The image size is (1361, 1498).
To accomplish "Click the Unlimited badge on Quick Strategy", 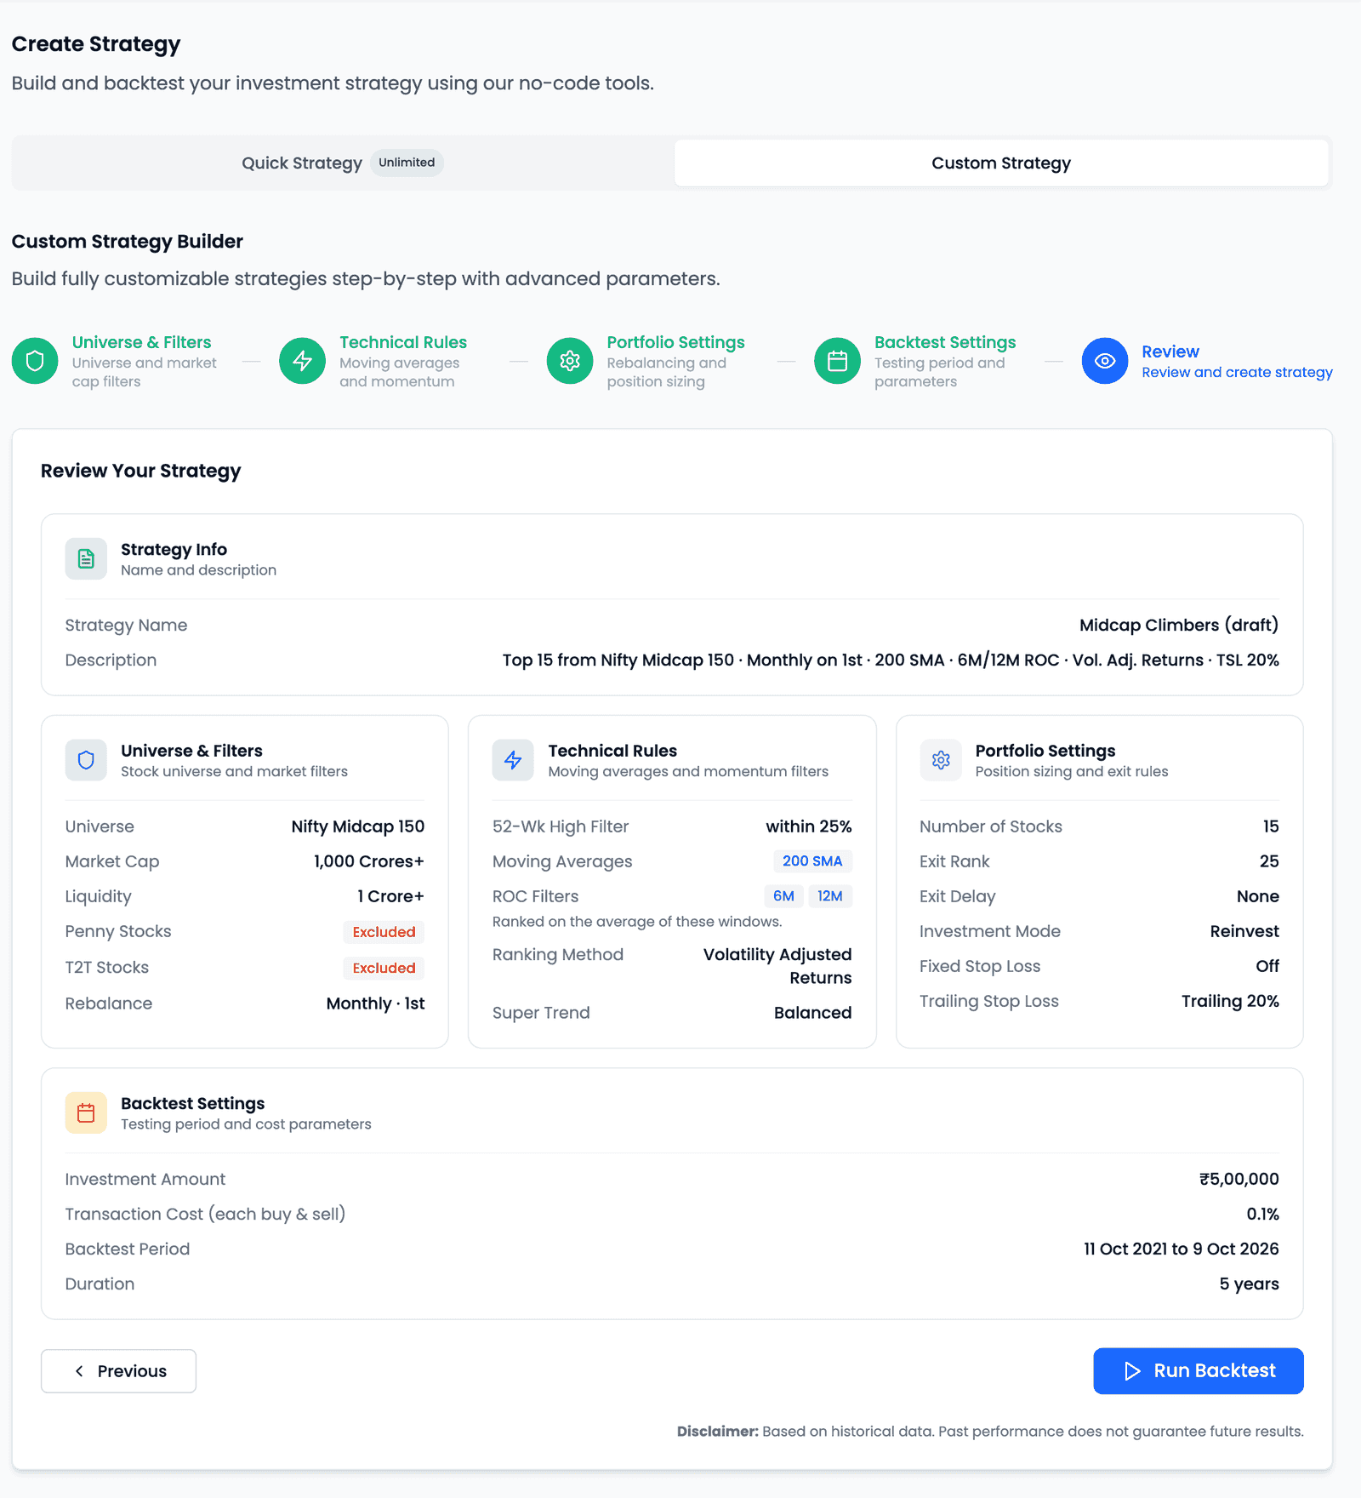I will point(407,163).
